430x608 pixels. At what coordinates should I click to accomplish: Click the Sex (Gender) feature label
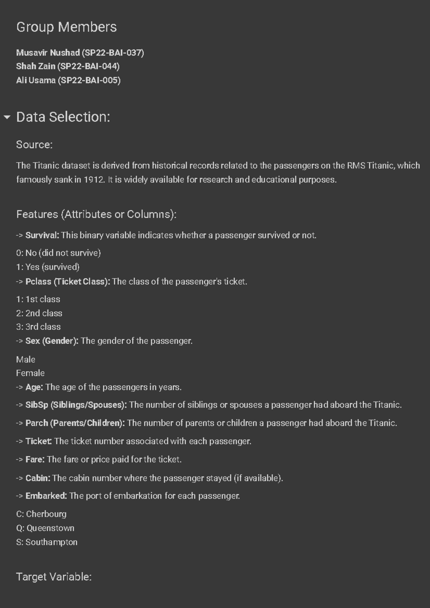52,341
